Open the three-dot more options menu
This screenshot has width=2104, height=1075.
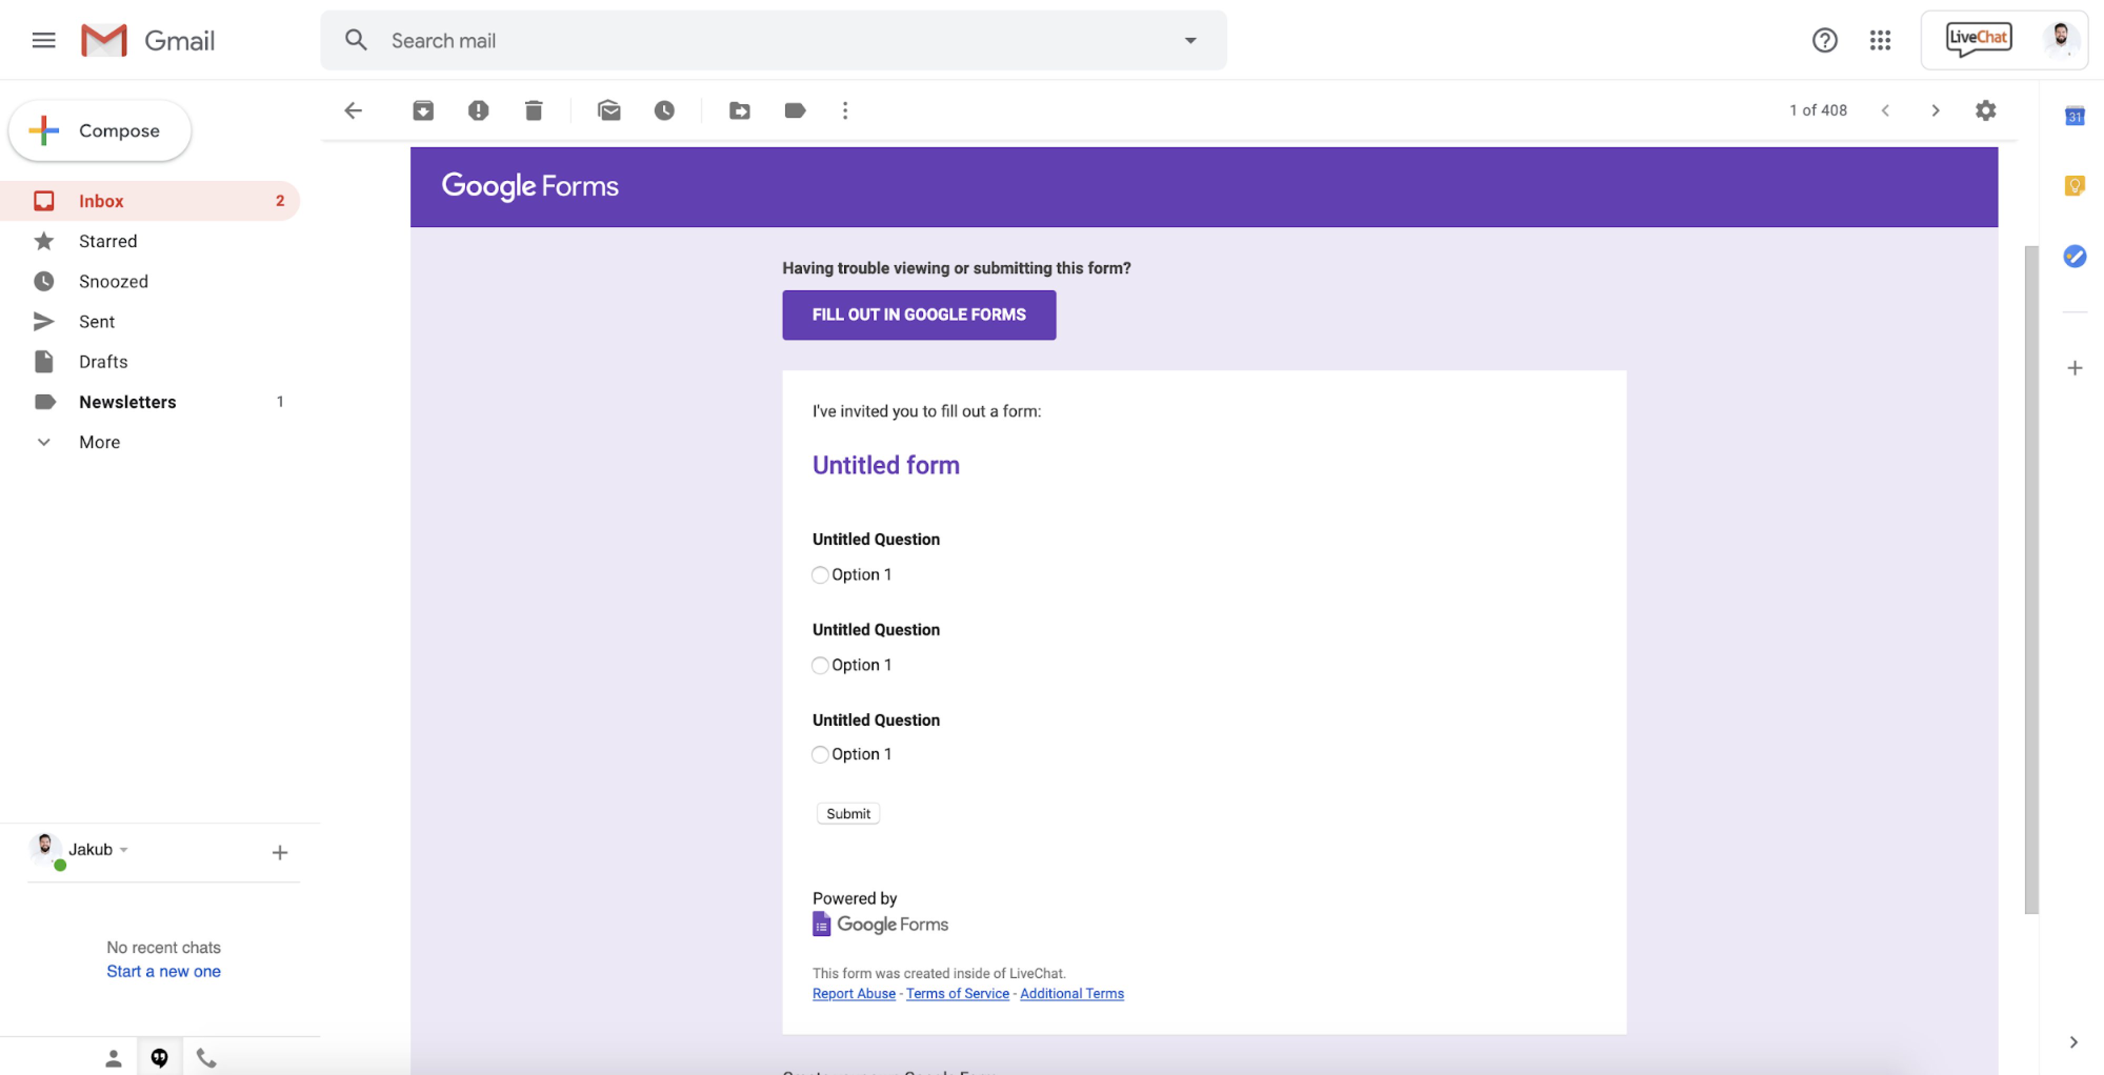[x=845, y=111]
